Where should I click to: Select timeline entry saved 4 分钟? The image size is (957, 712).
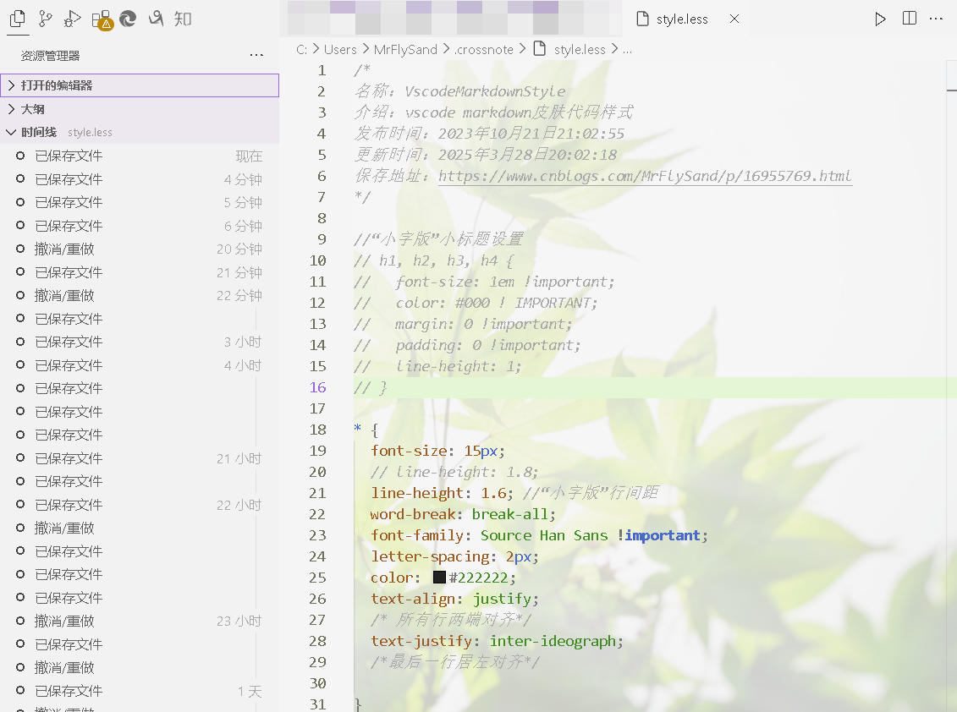140,179
